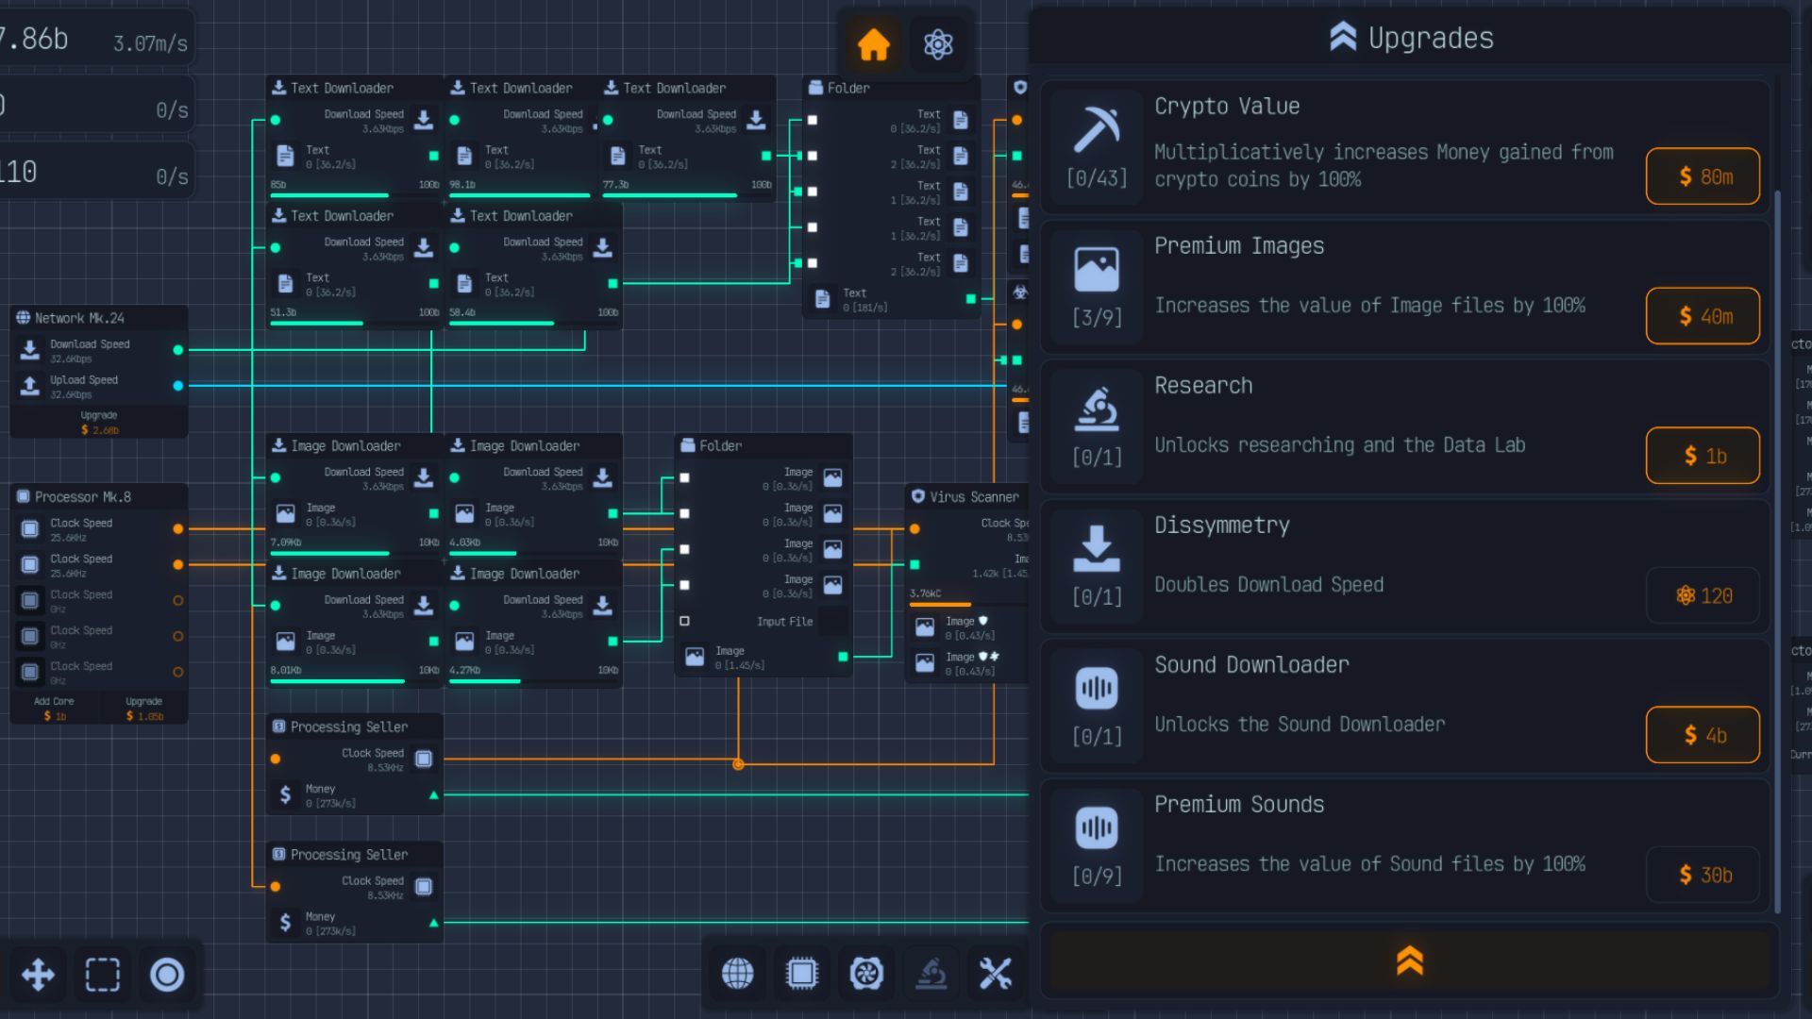Open the atom research points tab
Image resolution: width=1812 pixels, height=1019 pixels.
pyautogui.click(x=937, y=44)
